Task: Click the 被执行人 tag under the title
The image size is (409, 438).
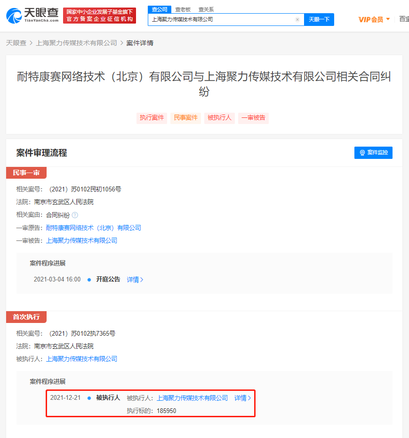Action: point(219,118)
